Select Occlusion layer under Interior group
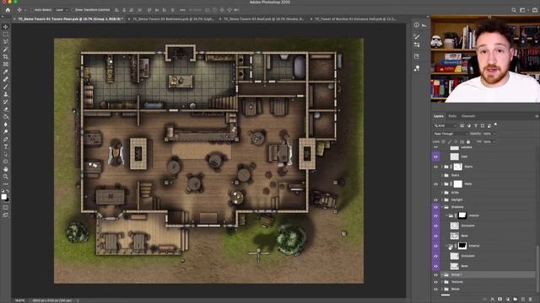Image resolution: width=540 pixels, height=303 pixels. tap(483, 226)
